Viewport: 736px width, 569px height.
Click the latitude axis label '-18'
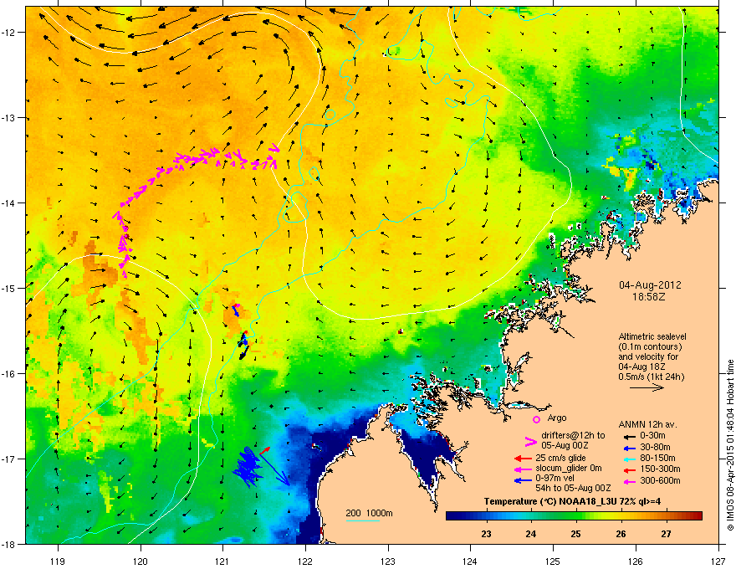[x=8, y=544]
